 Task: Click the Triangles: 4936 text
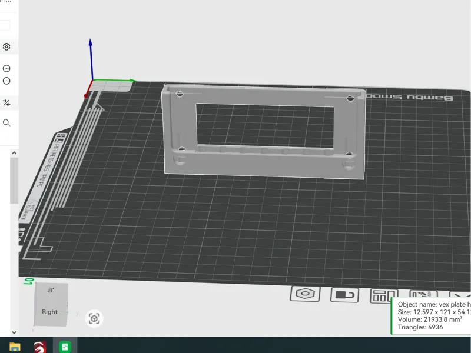pyautogui.click(x=420, y=327)
